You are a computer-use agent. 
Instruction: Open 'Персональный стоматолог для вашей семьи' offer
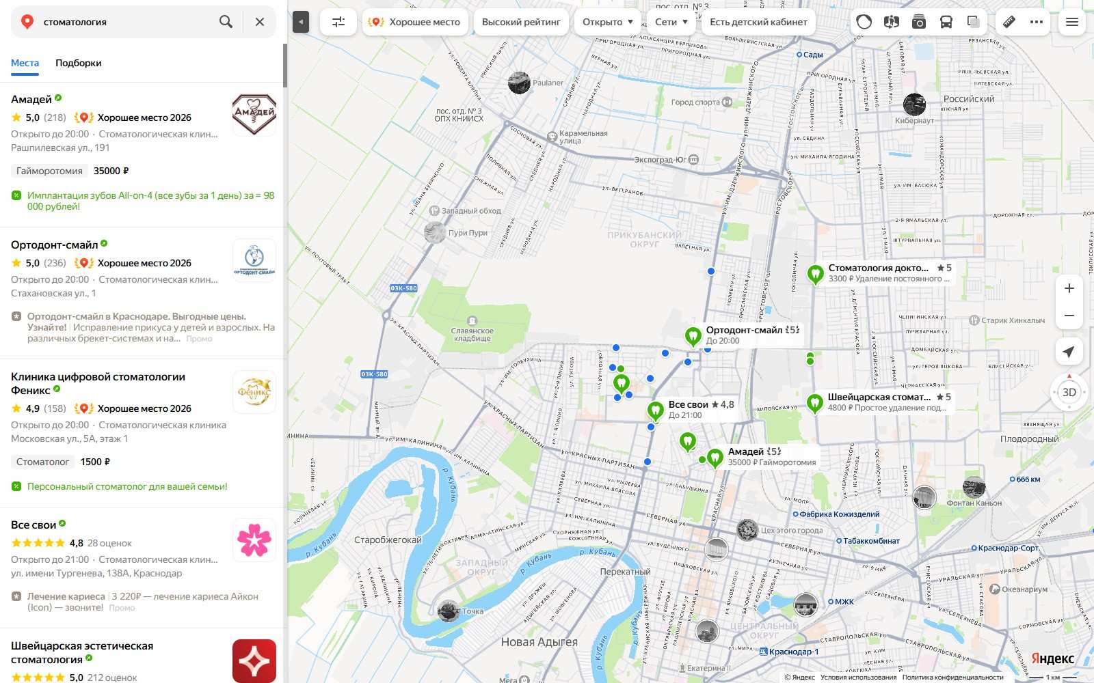click(127, 486)
